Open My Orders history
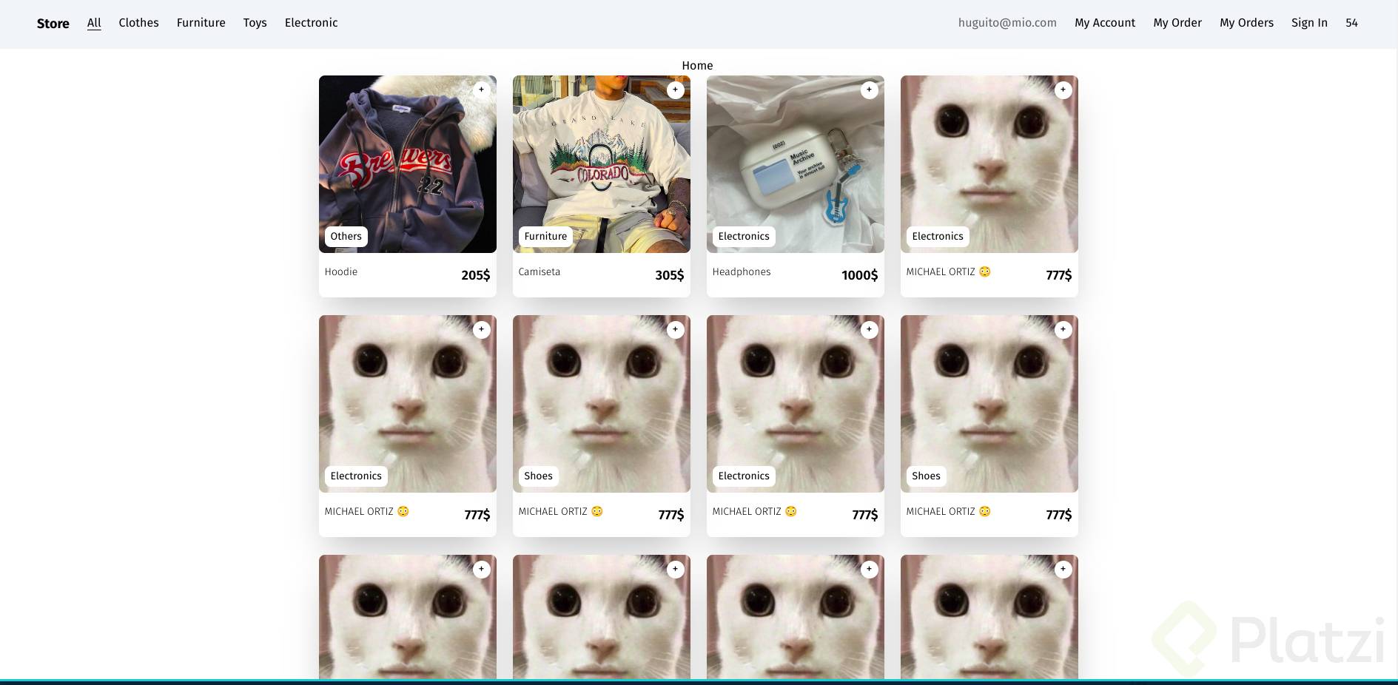This screenshot has height=685, width=1398. tap(1246, 23)
